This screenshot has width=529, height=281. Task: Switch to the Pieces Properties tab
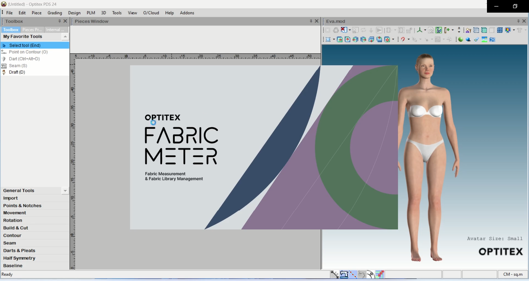[32, 30]
